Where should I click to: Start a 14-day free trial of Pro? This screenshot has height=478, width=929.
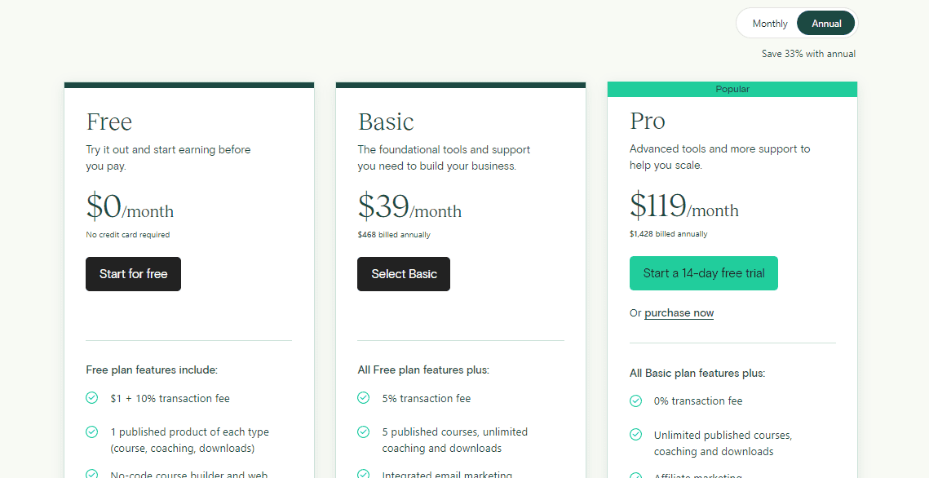[x=703, y=273]
